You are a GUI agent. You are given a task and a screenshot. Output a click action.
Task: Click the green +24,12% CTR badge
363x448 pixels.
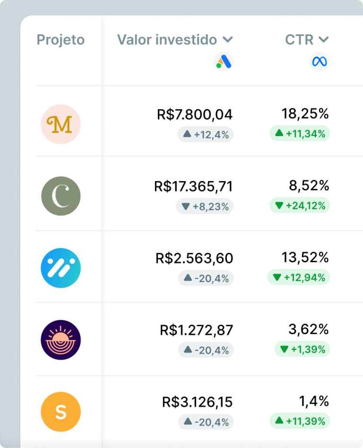point(300,206)
